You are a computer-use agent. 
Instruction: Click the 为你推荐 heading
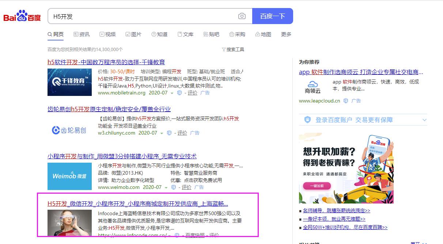309,62
